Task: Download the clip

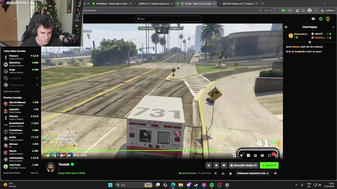Action: (x=223, y=173)
